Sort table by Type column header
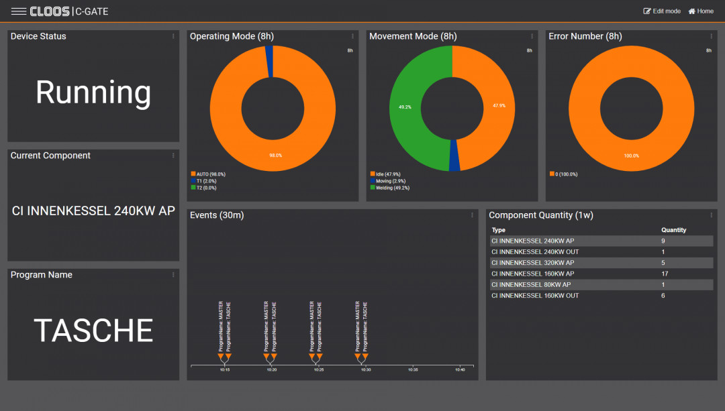The width and height of the screenshot is (725, 411). coord(499,230)
